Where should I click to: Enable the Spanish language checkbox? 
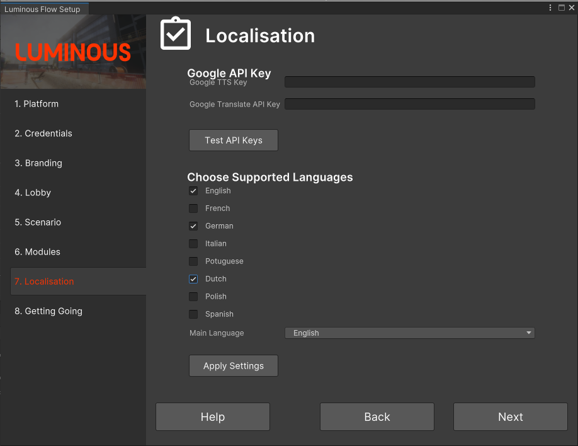(x=193, y=314)
